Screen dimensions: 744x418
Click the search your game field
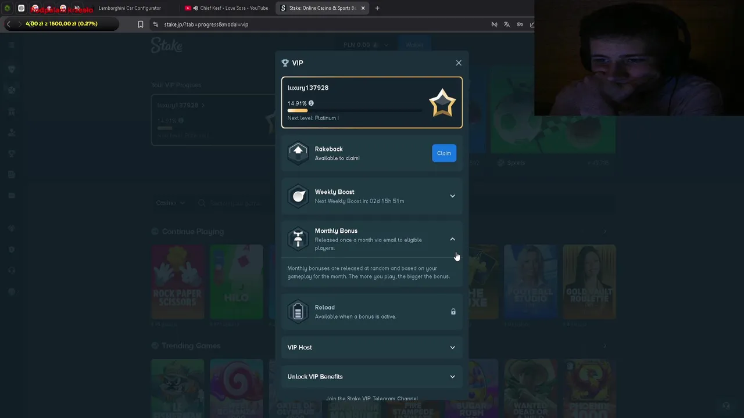click(x=235, y=203)
